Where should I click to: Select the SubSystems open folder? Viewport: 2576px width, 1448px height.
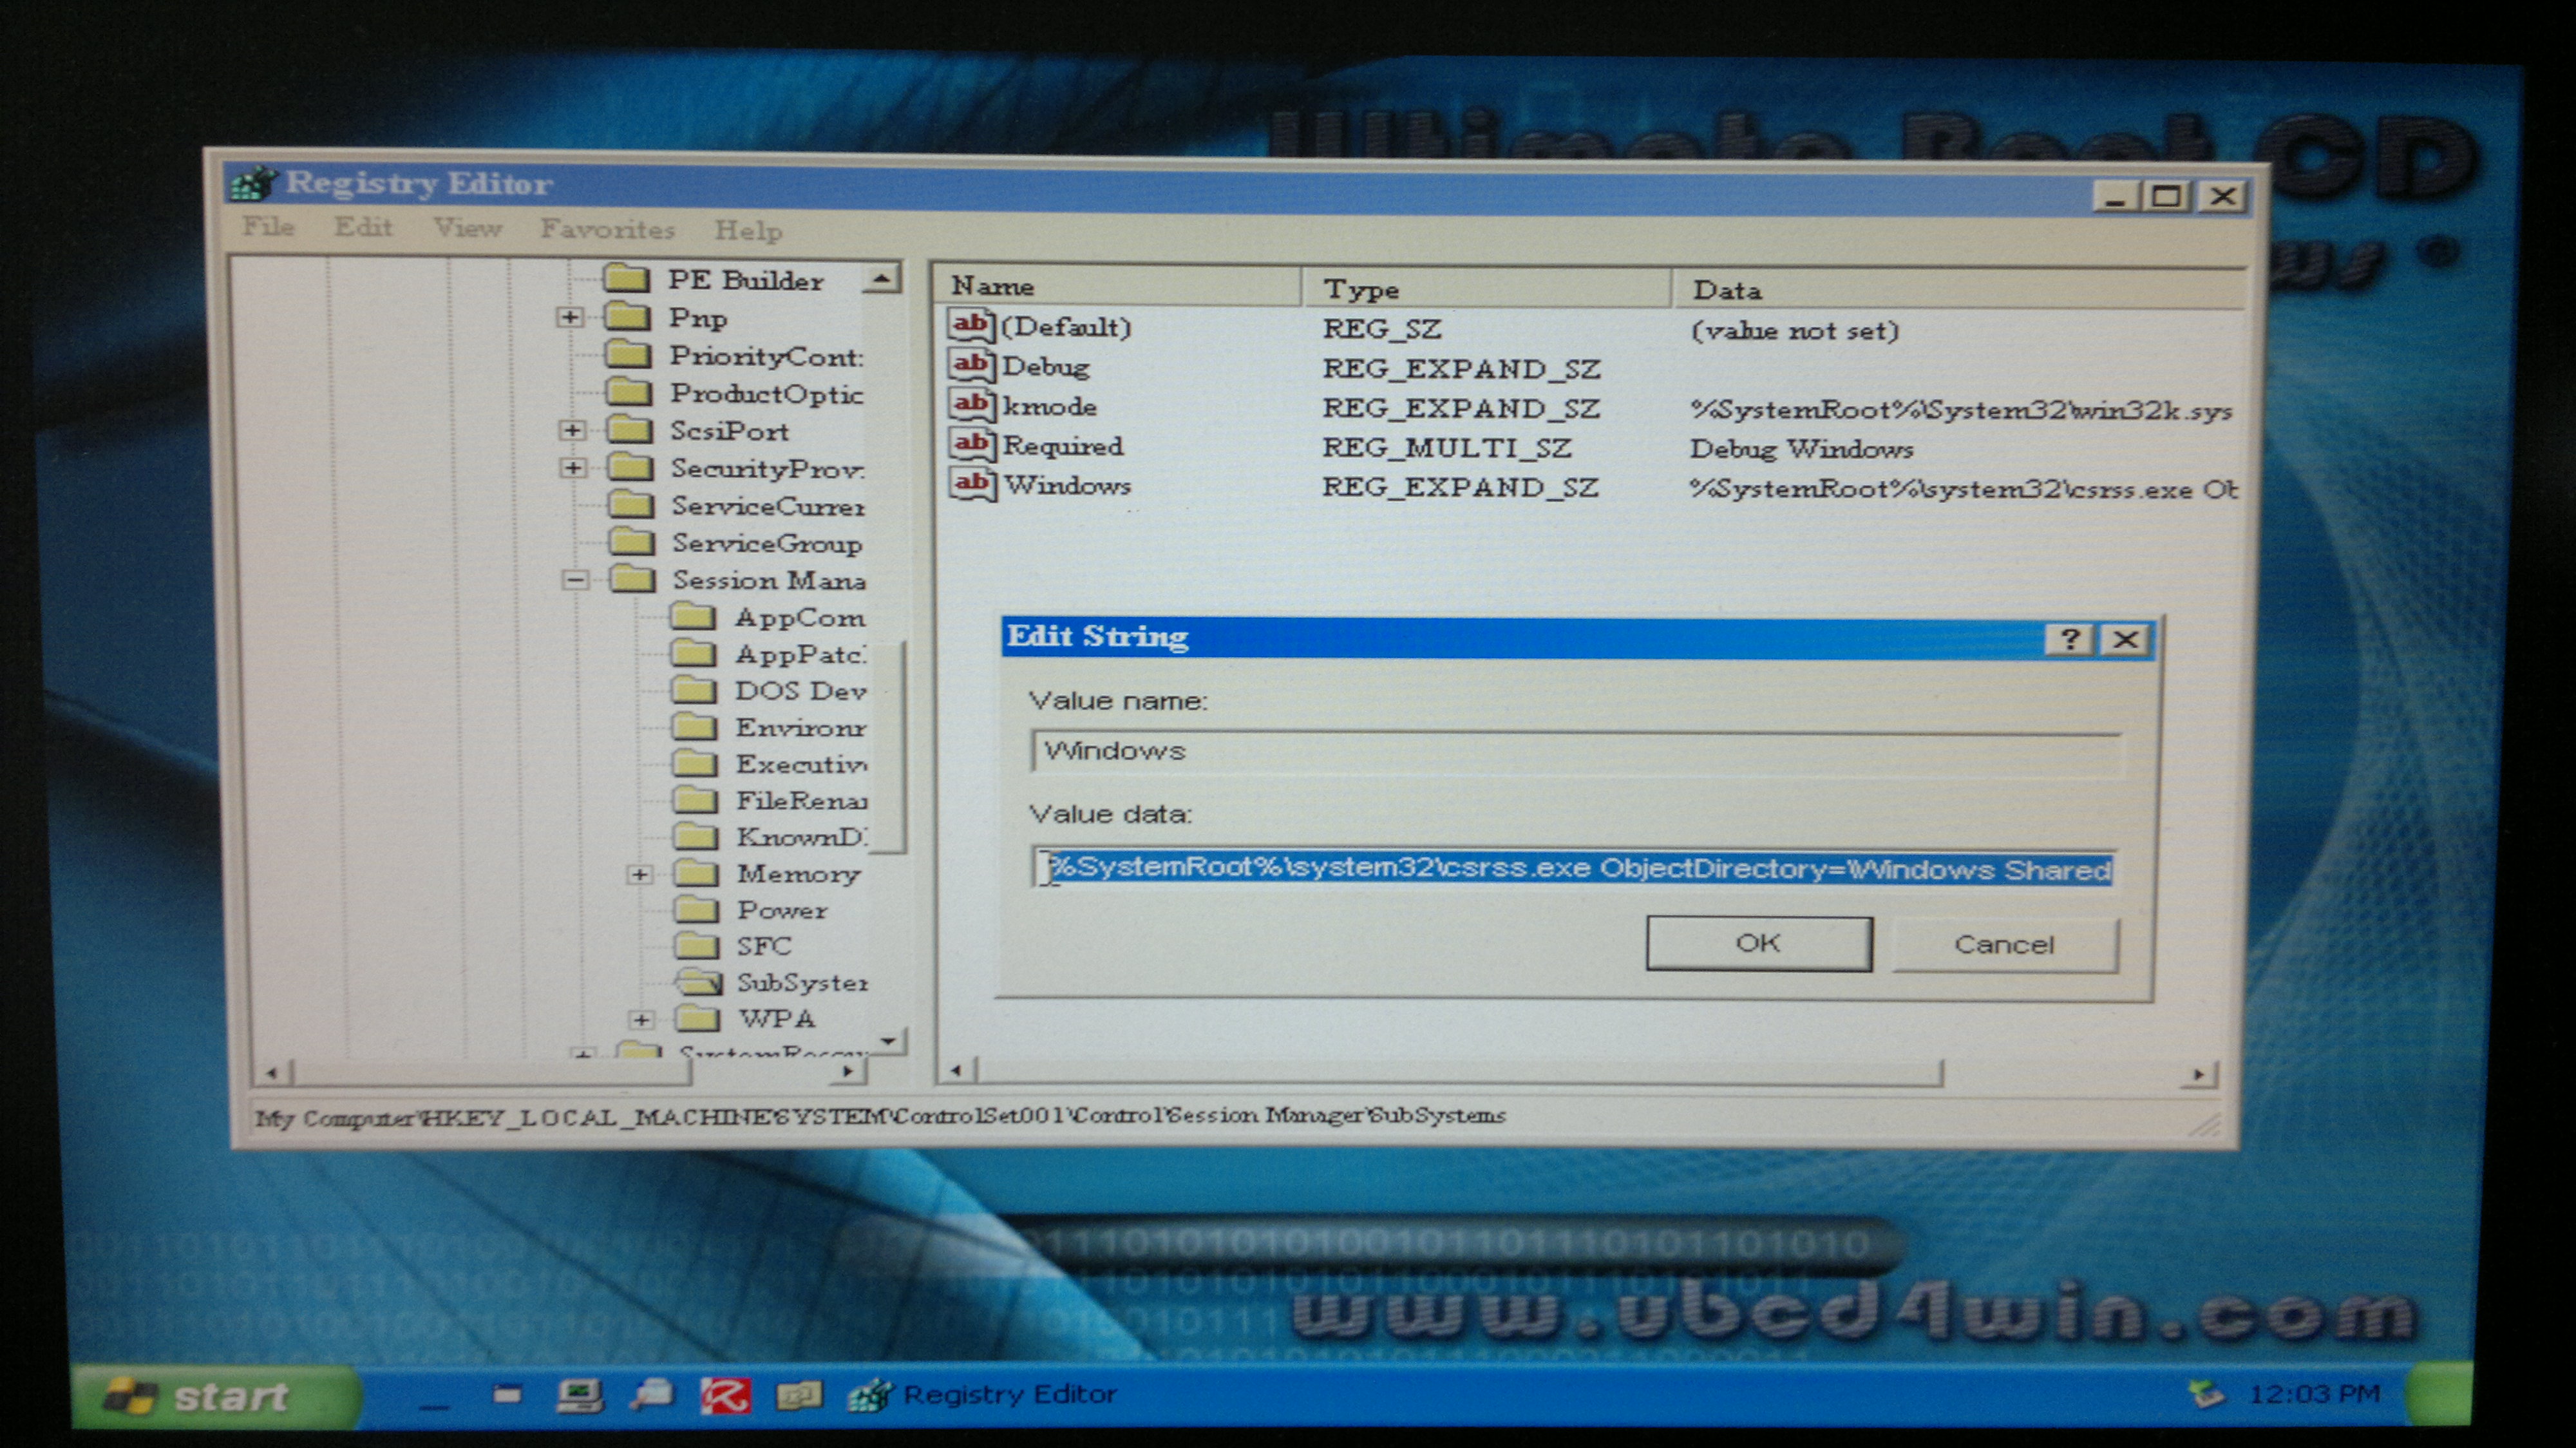(699, 981)
